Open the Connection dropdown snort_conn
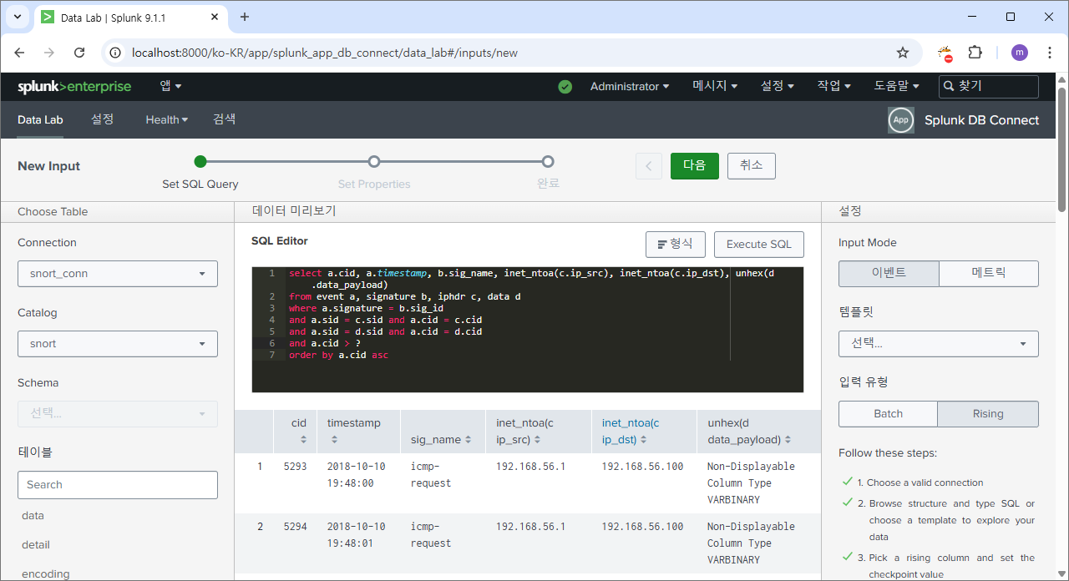The width and height of the screenshot is (1069, 581). pyautogui.click(x=118, y=273)
